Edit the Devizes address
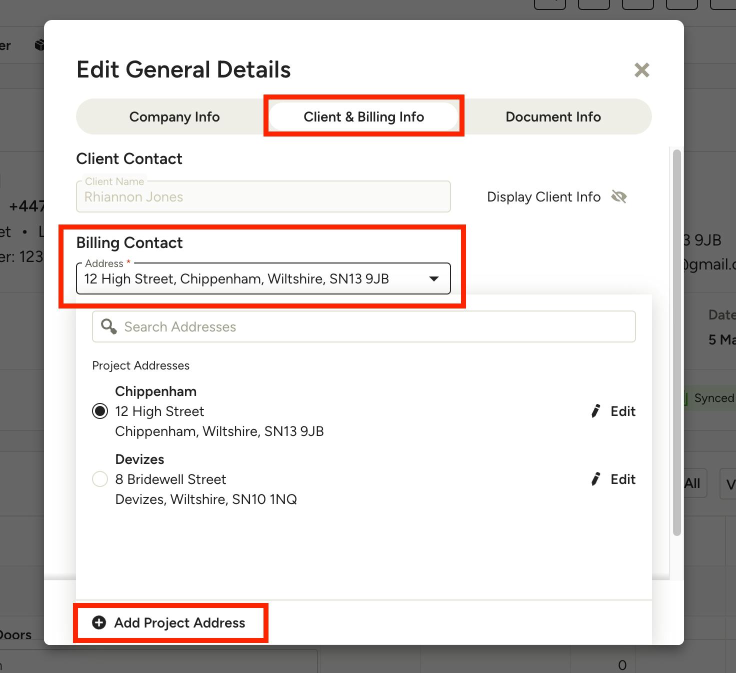Viewport: 736px width, 673px height. click(x=613, y=479)
